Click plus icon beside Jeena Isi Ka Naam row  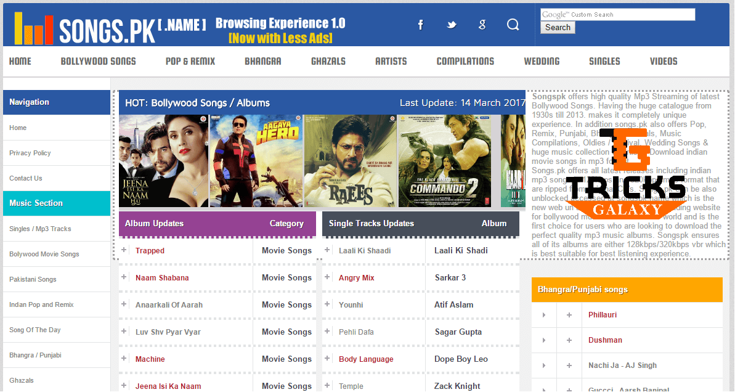click(x=124, y=386)
